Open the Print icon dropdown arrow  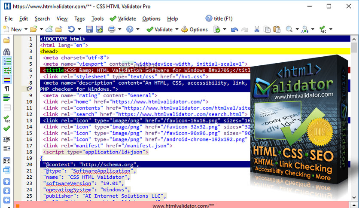pos(119,29)
